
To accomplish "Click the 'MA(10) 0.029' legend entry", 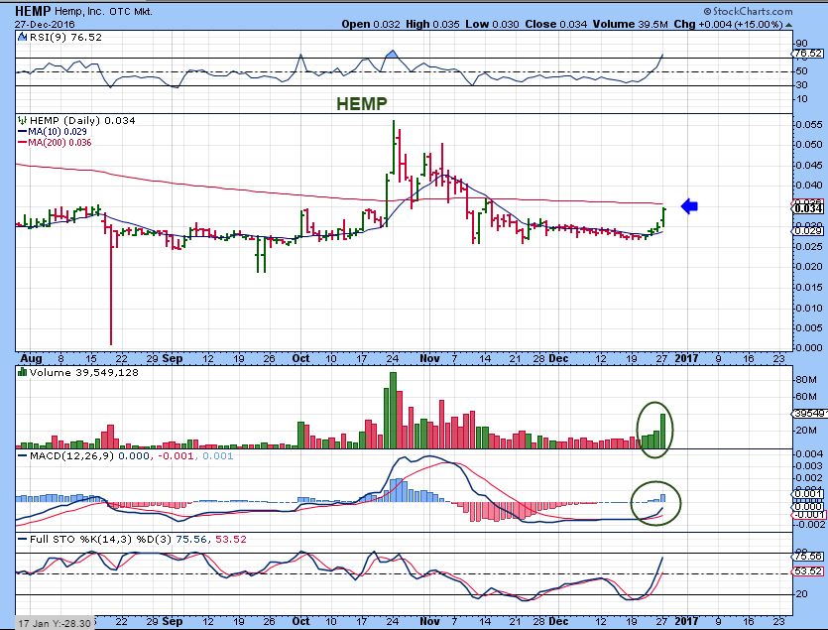I will click(53, 132).
